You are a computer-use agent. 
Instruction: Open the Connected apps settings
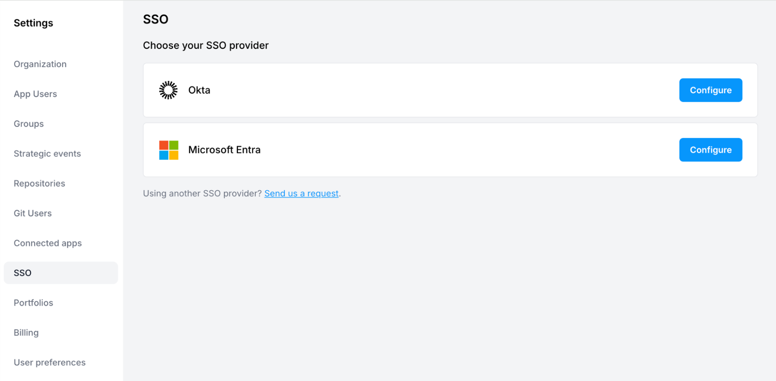pyautogui.click(x=47, y=243)
